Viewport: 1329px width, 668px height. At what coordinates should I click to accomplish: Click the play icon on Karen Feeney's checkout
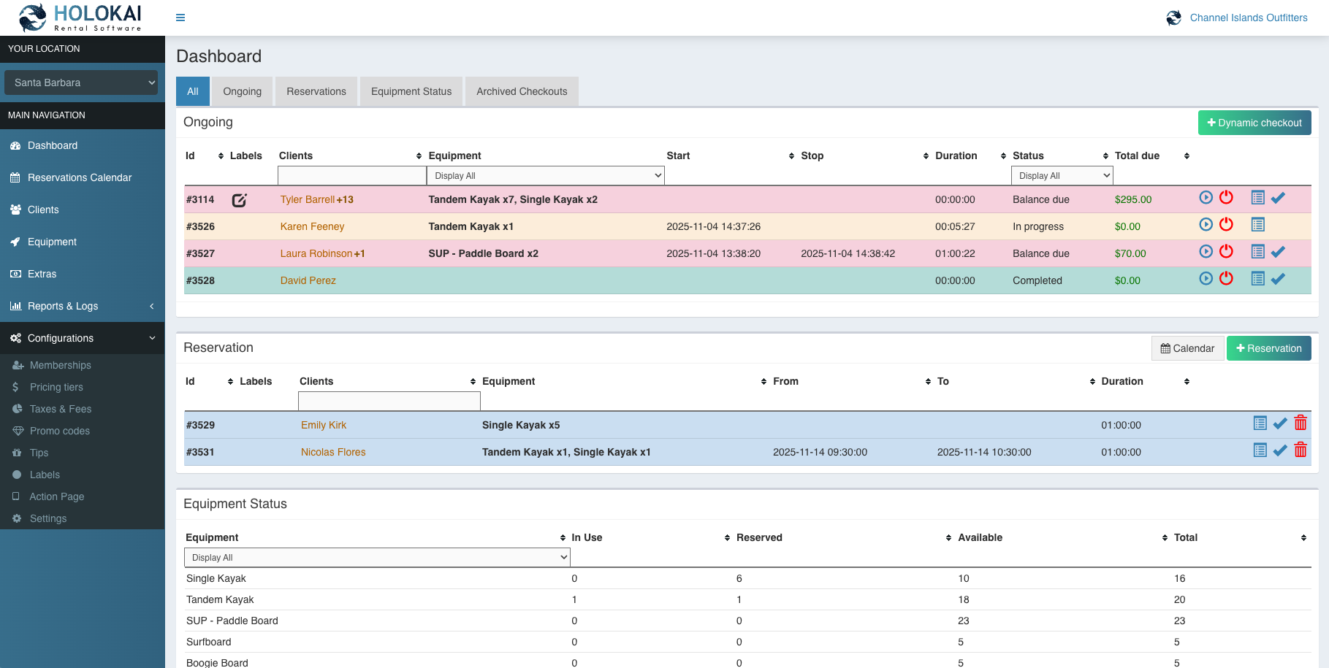(x=1206, y=224)
